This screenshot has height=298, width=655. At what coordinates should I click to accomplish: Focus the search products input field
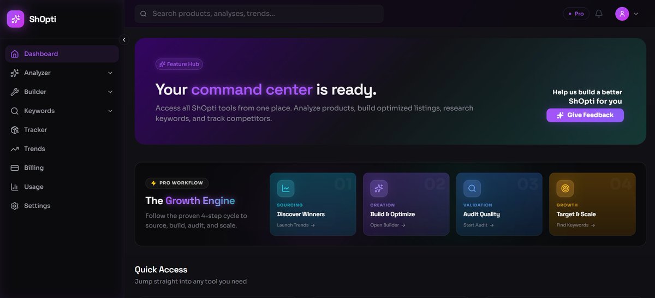pyautogui.click(x=259, y=14)
